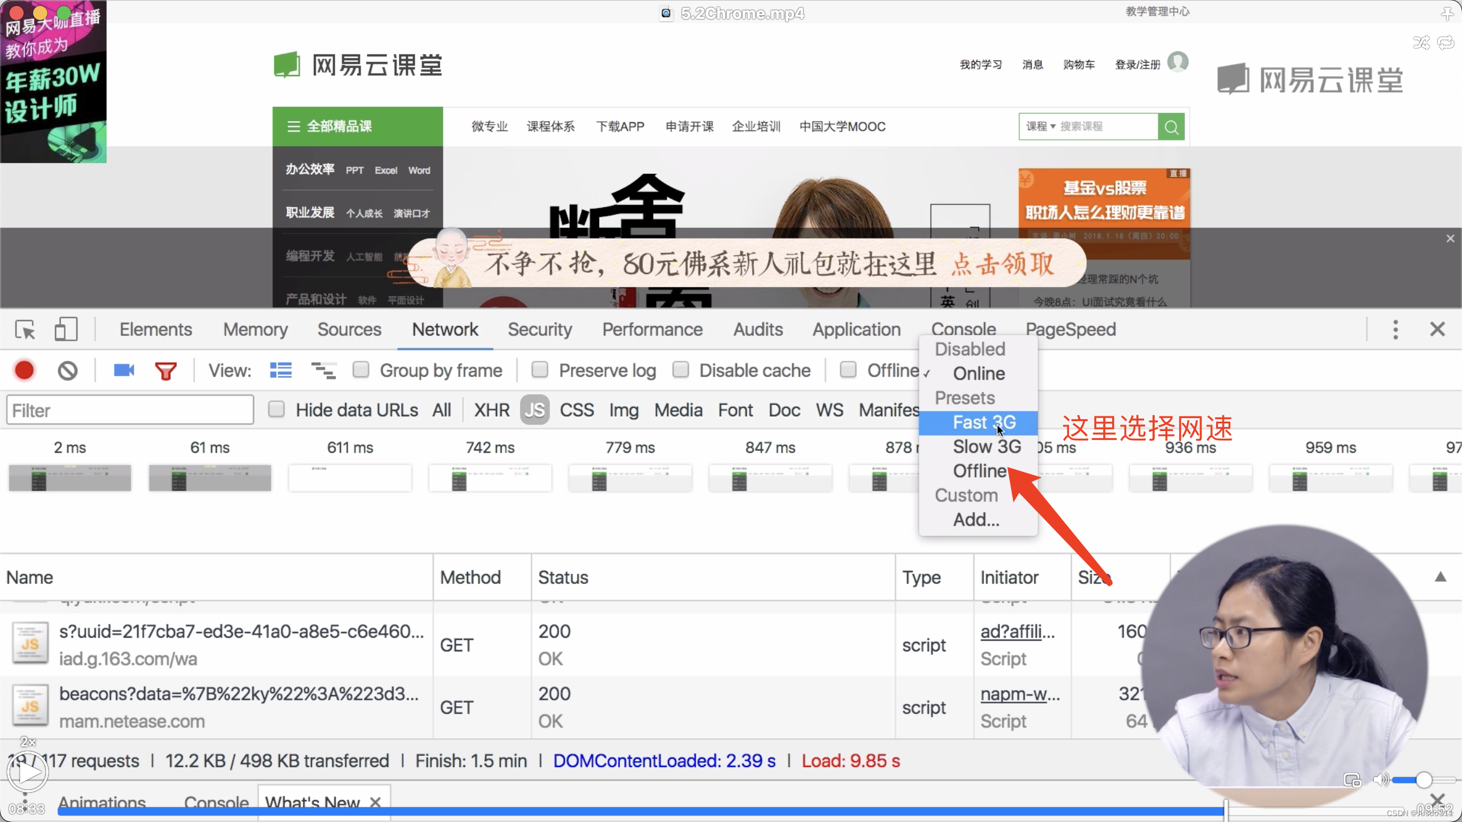This screenshot has height=822, width=1462.
Task: Sort by the Name column header
Action: tap(216, 577)
